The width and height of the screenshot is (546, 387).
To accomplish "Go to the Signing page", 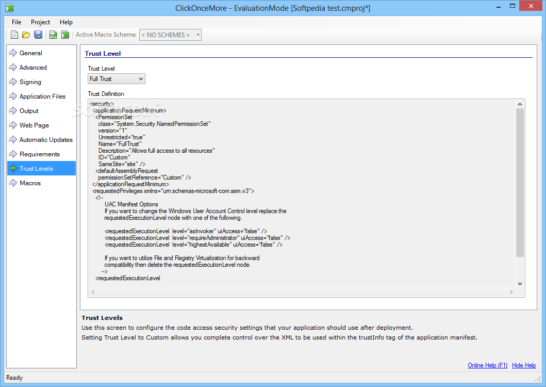I will coord(41,82).
